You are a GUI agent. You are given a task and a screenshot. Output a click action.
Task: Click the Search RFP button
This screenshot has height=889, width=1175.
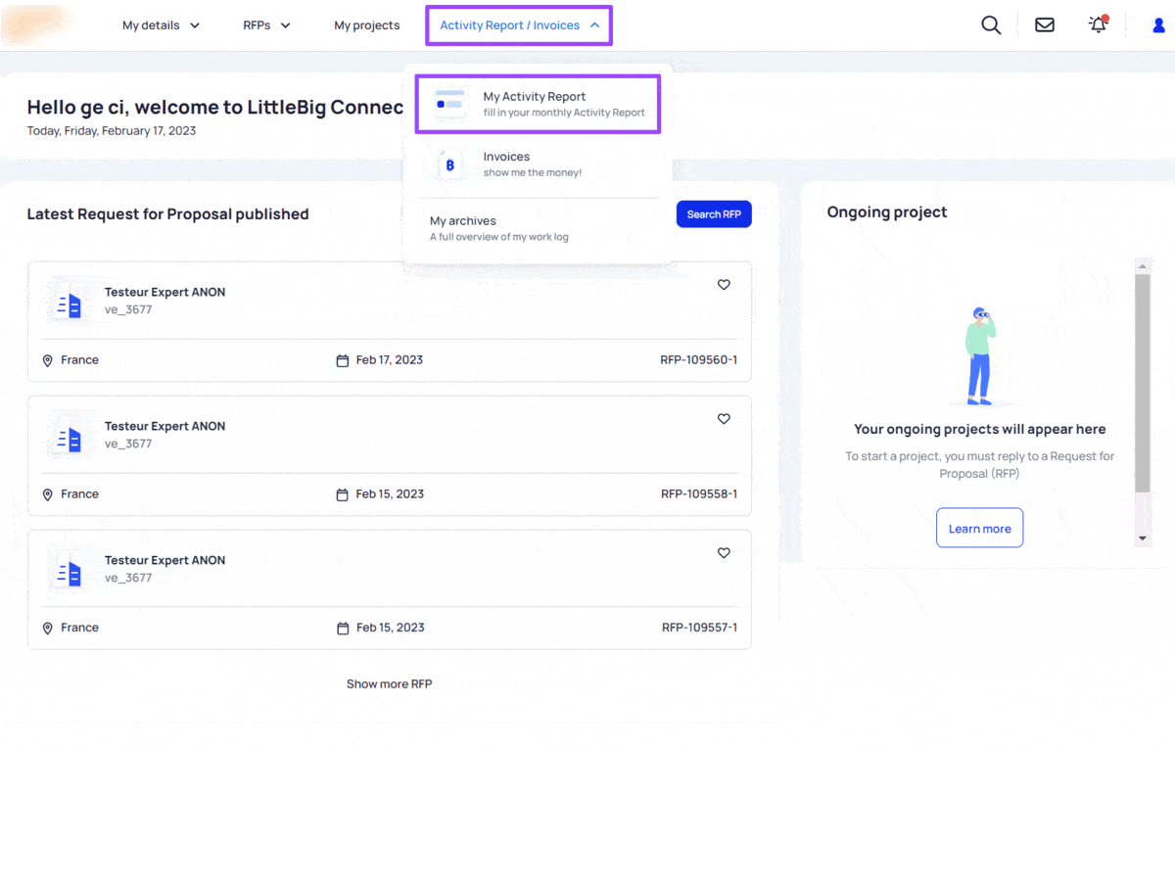pos(714,214)
